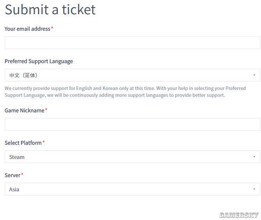The image size is (261, 220).
Task: Click the support language help text paragraph
Action: (125, 92)
